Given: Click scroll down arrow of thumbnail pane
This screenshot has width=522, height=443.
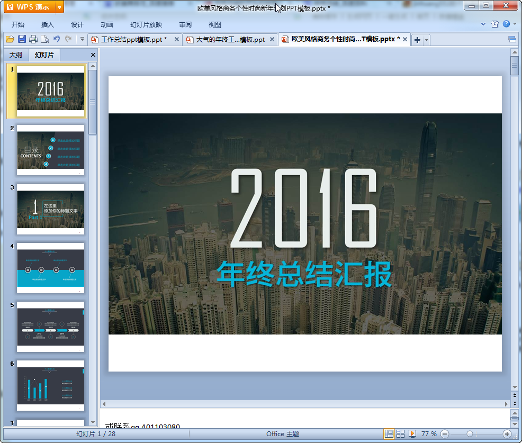Looking at the screenshot, I should (93, 422).
